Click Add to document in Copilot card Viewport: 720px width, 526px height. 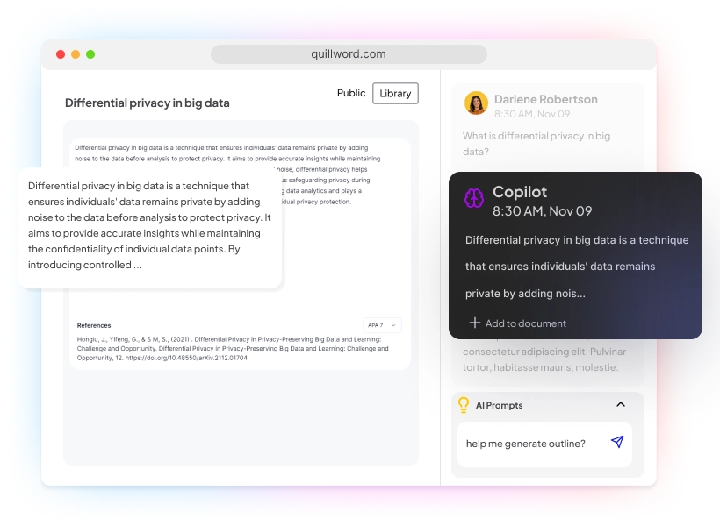pyautogui.click(x=525, y=323)
